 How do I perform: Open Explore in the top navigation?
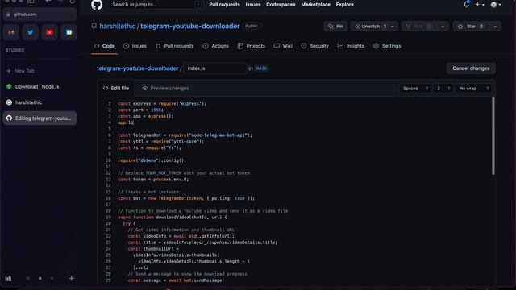pyautogui.click(x=344, y=5)
